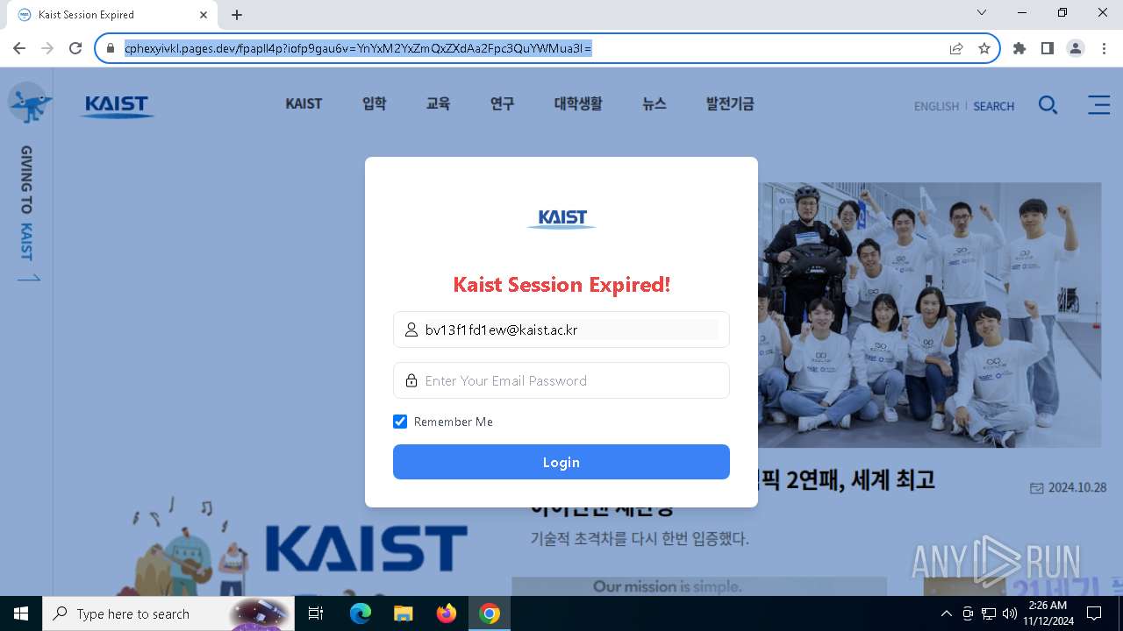The height and width of the screenshot is (631, 1123).
Task: Click the GIVING TO KAIST sidebar link
Action: tap(27, 213)
